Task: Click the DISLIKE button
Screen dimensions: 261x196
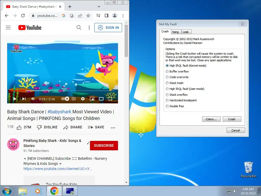Action: pos(47,127)
